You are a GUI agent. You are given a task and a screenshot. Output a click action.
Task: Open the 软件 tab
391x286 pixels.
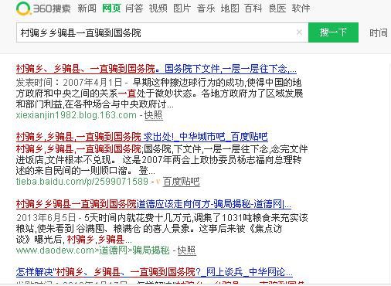pos(301,9)
